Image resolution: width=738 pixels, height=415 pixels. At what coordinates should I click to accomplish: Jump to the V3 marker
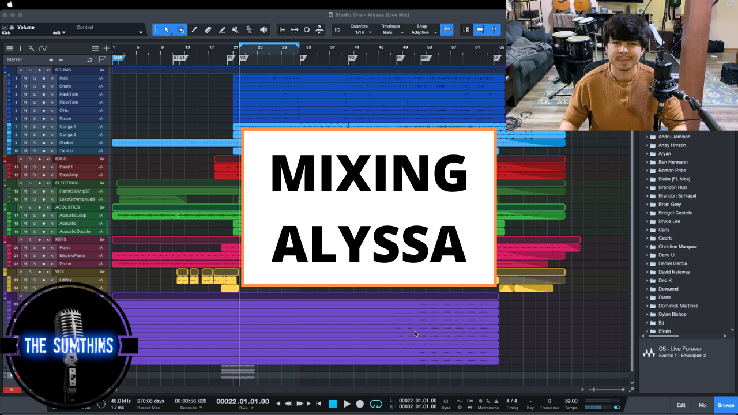click(352, 58)
